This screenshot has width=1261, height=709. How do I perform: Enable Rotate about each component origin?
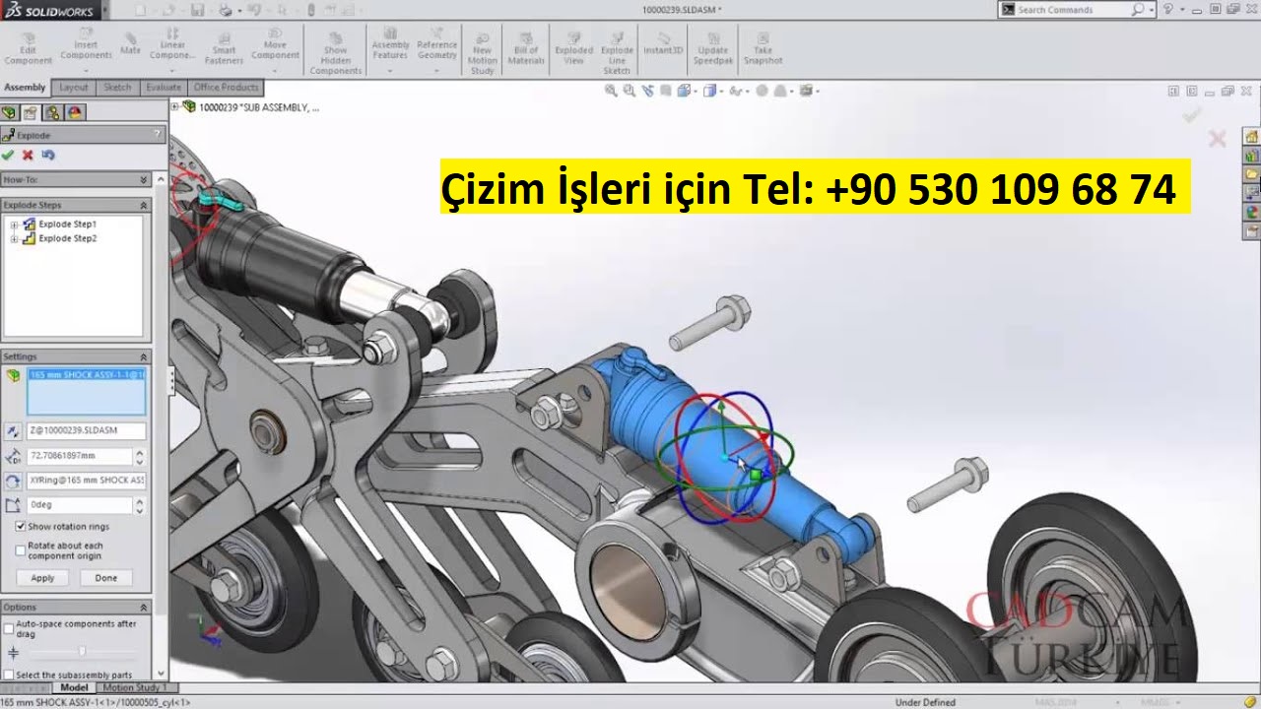tap(21, 550)
